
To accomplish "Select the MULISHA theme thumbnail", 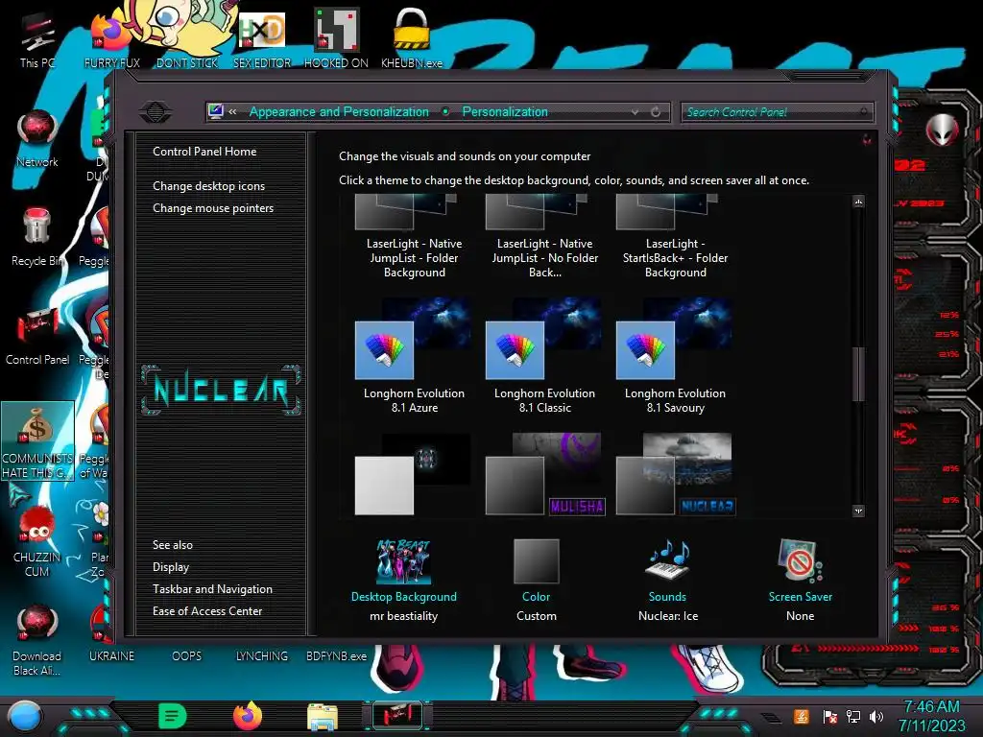I will (544, 474).
